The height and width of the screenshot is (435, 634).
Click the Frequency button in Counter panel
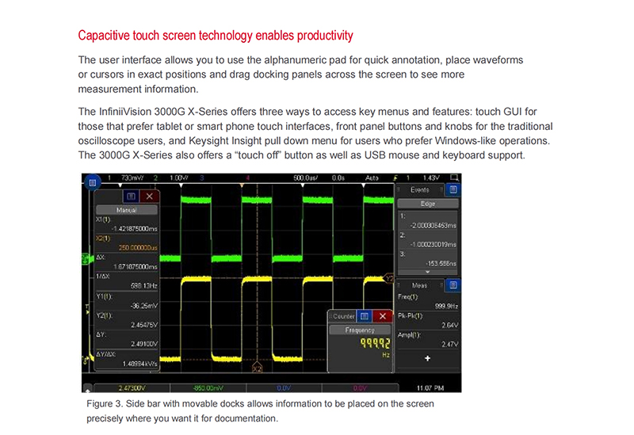tap(360, 330)
